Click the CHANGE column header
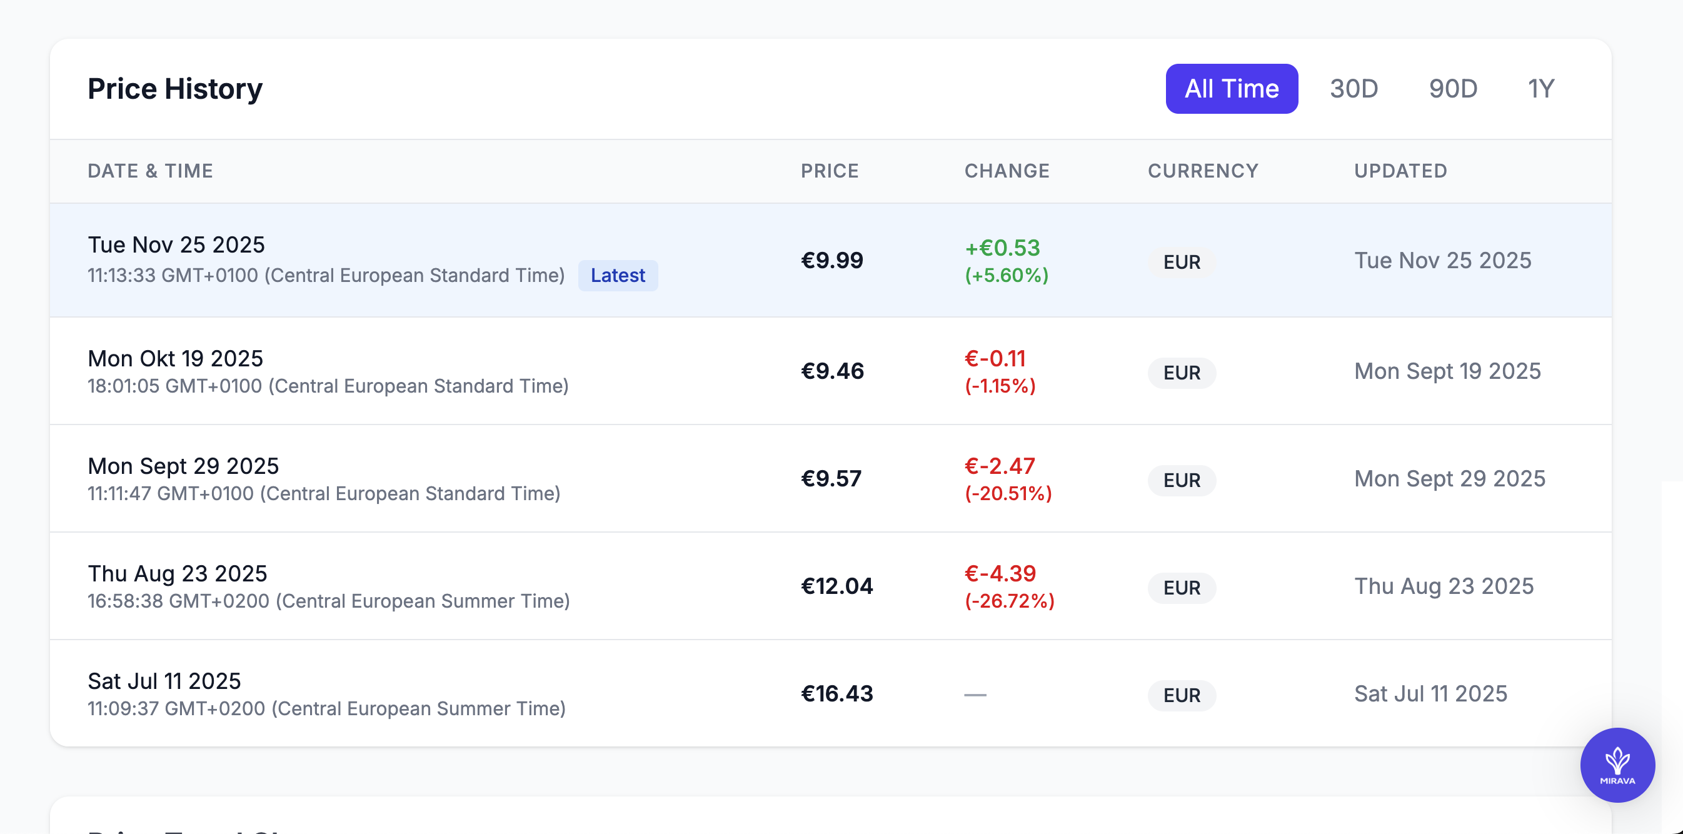Image resolution: width=1683 pixels, height=834 pixels. click(1006, 171)
